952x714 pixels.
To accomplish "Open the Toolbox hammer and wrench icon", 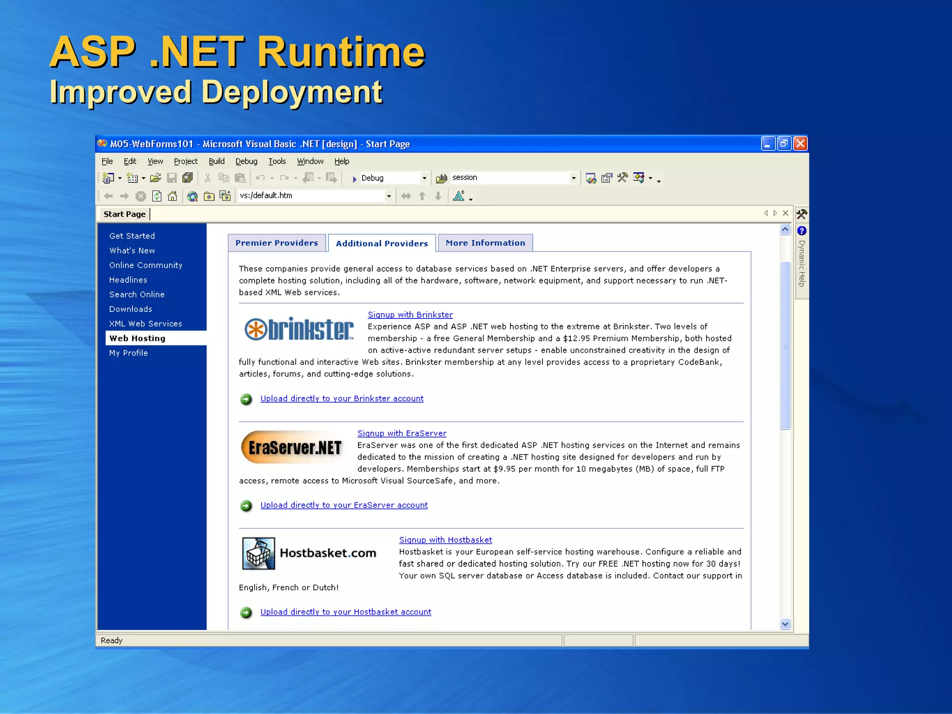I will pyautogui.click(x=622, y=178).
